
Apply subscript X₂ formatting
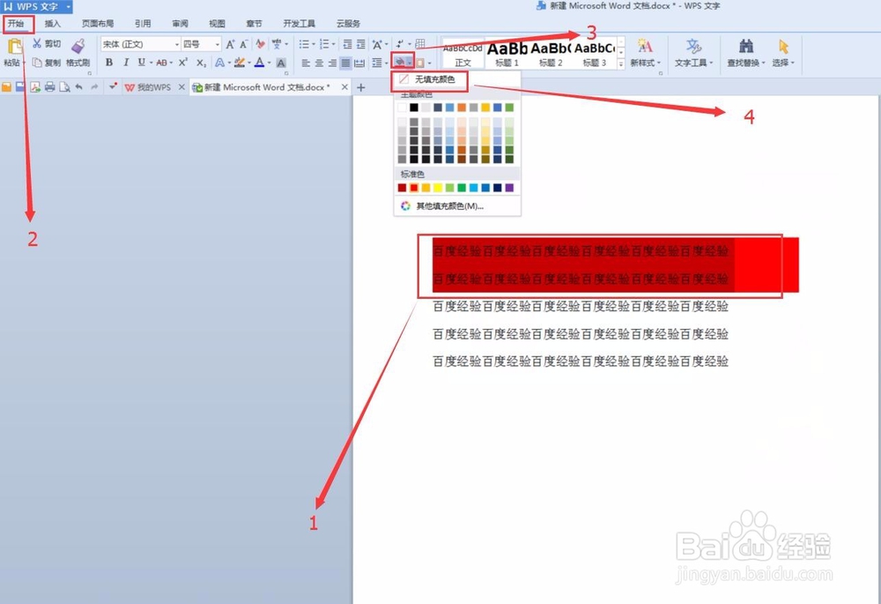point(201,63)
